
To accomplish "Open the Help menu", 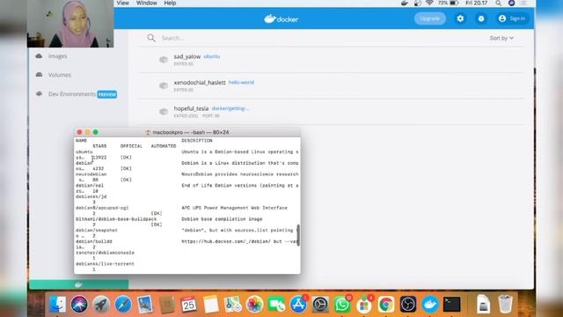I will click(x=170, y=3).
